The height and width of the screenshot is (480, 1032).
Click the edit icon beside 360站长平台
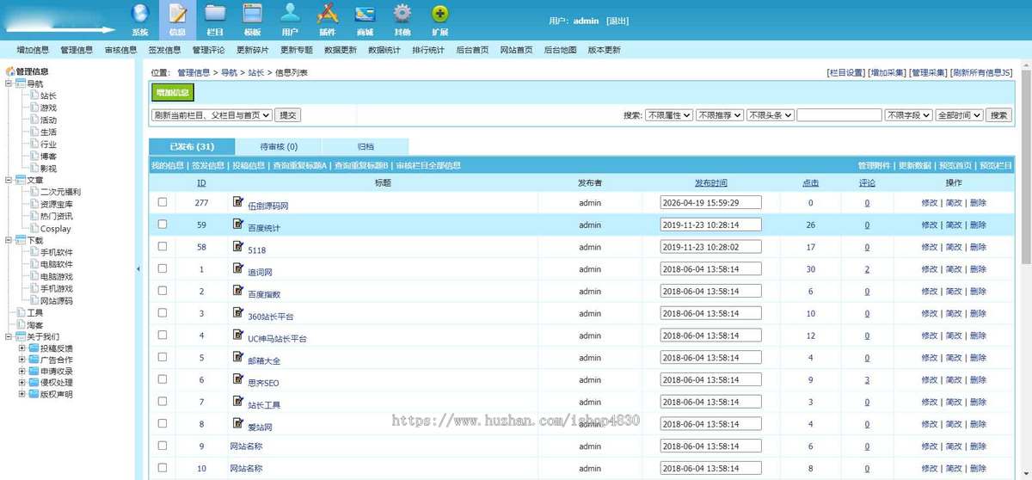coord(238,312)
